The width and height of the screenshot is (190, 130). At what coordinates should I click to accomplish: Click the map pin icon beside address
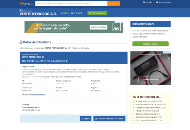pyautogui.click(x=67, y=61)
